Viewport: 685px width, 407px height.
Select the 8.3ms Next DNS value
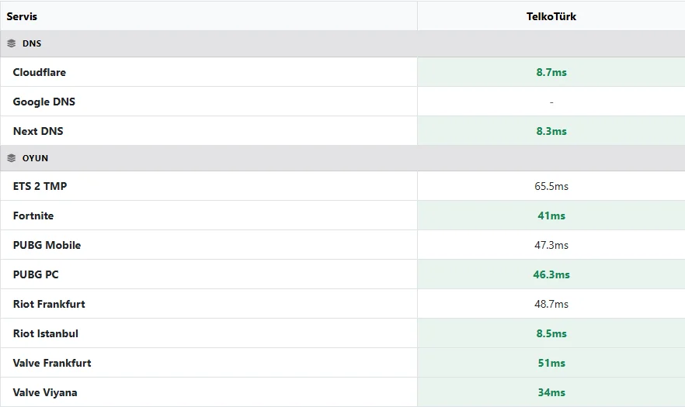(x=551, y=131)
